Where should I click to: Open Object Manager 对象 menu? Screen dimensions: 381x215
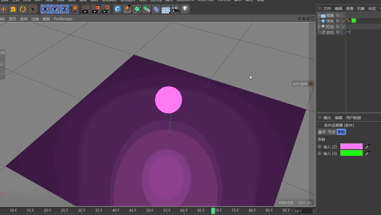pyautogui.click(x=361, y=9)
